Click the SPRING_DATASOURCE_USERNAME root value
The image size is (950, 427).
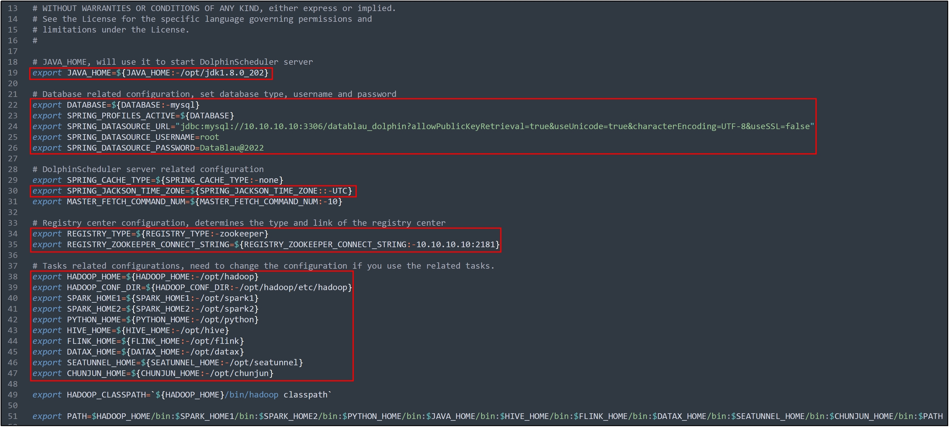(x=209, y=137)
